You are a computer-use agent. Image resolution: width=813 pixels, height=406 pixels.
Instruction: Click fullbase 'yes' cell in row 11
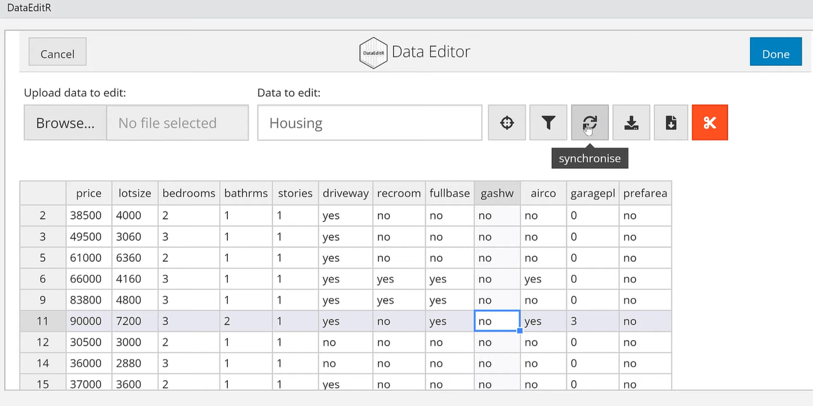click(x=450, y=321)
